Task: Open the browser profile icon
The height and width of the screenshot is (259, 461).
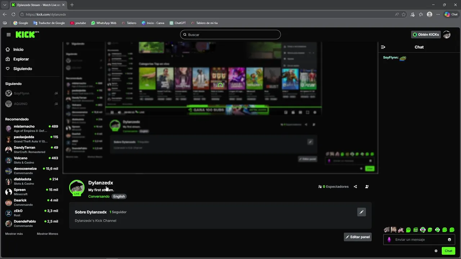Action: (429, 14)
